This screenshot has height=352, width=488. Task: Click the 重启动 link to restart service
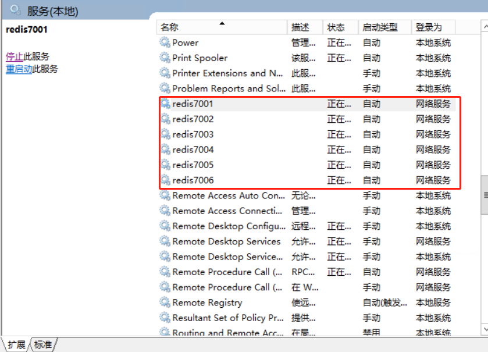[19, 69]
